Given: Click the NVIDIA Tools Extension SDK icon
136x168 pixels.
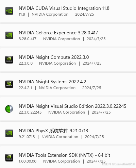Looking at the screenshot, I should click(x=9, y=158).
